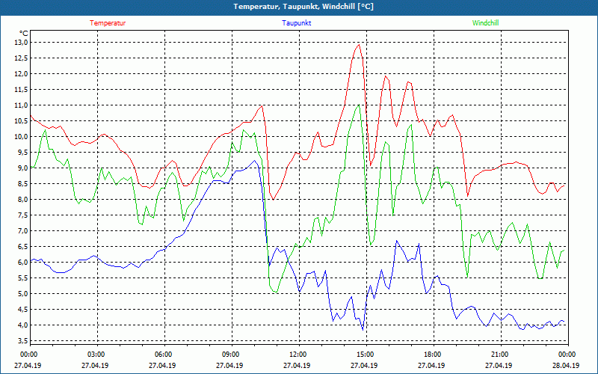Click the 8,0 y-axis value
Screen dimensions: 598x374
click(x=23, y=199)
